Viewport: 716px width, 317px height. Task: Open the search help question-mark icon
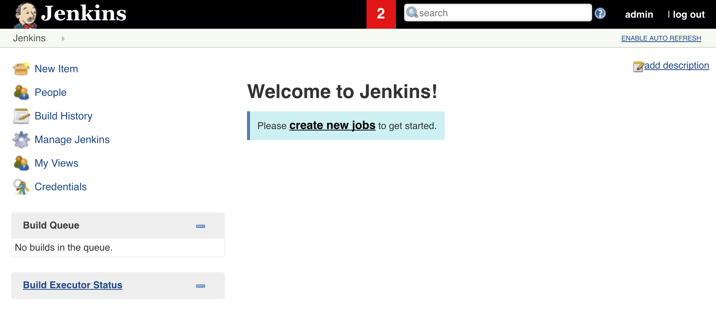600,13
